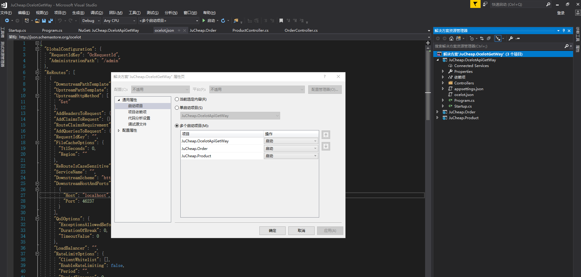This screenshot has height=277, width=581.
Task: Click the Properties wrench icon in Solution Explorer
Action: (511, 38)
